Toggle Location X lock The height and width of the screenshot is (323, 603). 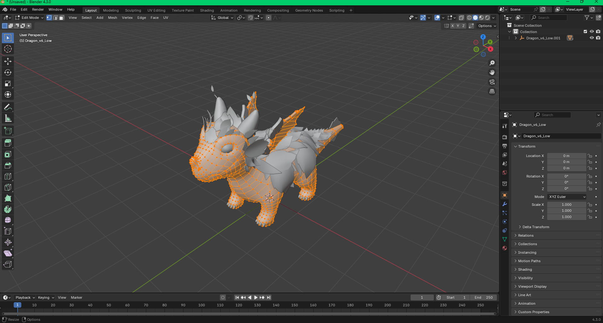pyautogui.click(x=590, y=156)
